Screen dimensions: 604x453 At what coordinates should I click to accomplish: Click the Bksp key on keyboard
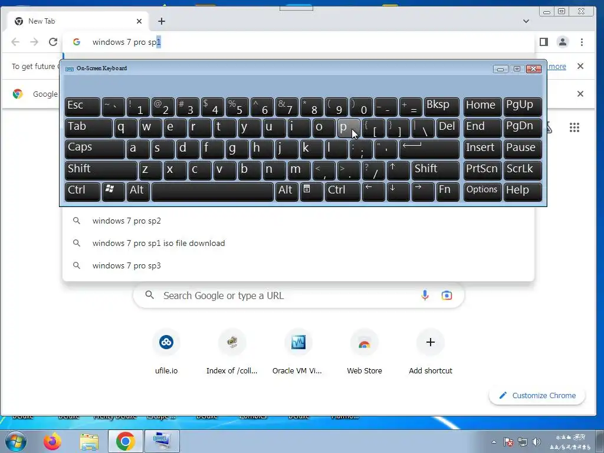pos(441,107)
